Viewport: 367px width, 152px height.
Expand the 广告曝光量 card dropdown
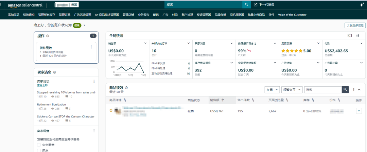(x=362, y=63)
